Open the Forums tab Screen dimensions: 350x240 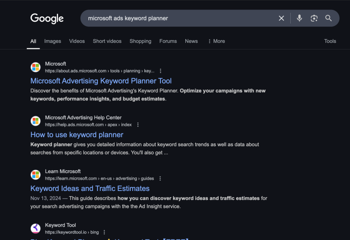pyautogui.click(x=168, y=41)
